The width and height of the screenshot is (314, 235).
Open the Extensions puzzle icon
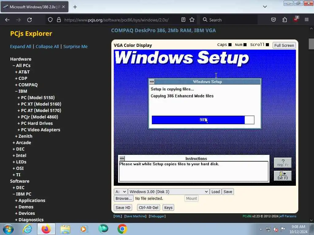(x=285, y=20)
